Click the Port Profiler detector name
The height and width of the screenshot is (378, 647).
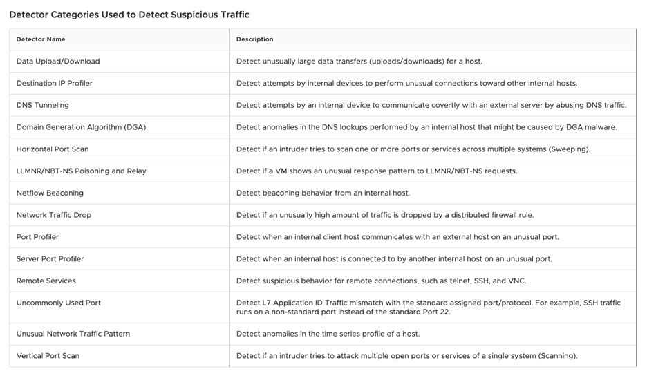(37, 237)
